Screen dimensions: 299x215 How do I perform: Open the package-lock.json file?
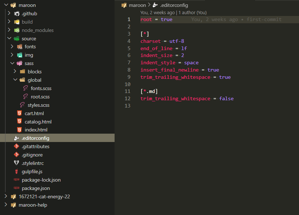[x=41, y=180]
